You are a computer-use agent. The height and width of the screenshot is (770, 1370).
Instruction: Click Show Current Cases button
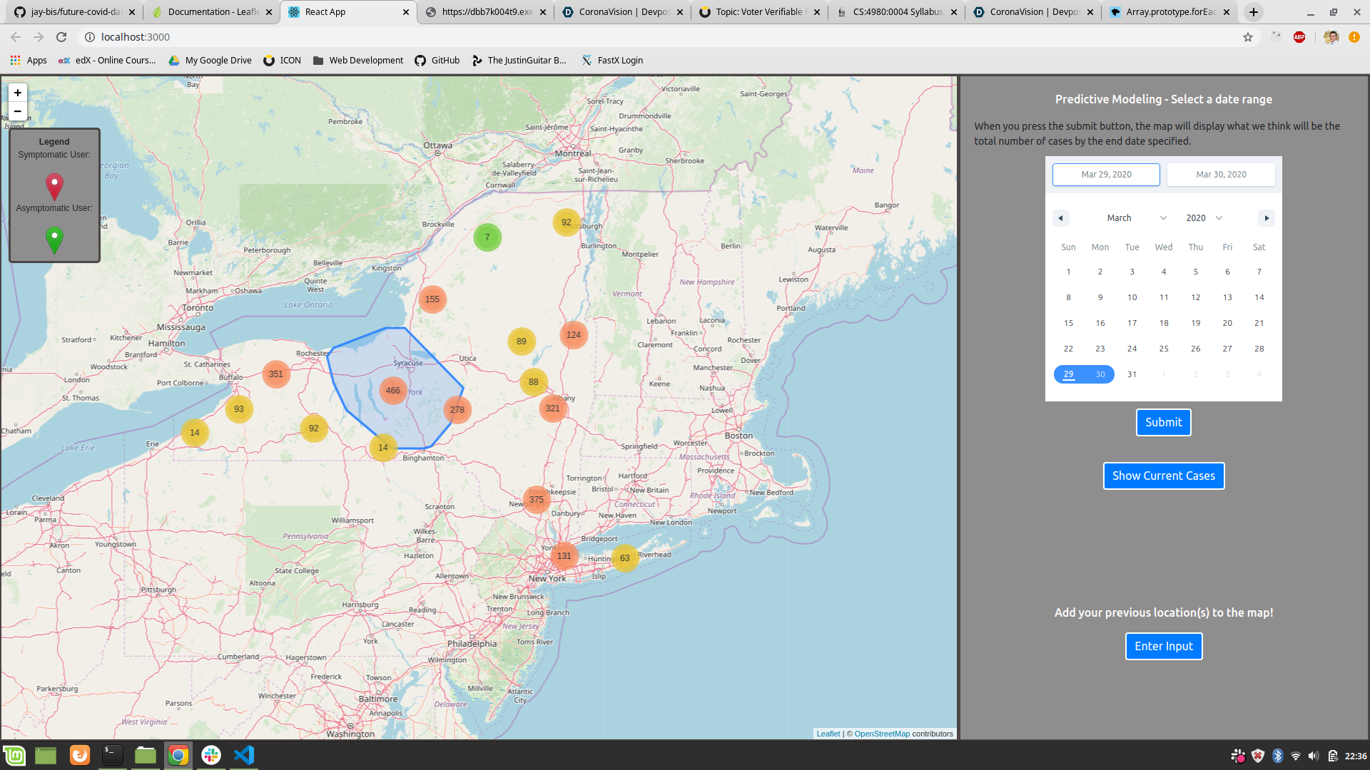(1163, 476)
